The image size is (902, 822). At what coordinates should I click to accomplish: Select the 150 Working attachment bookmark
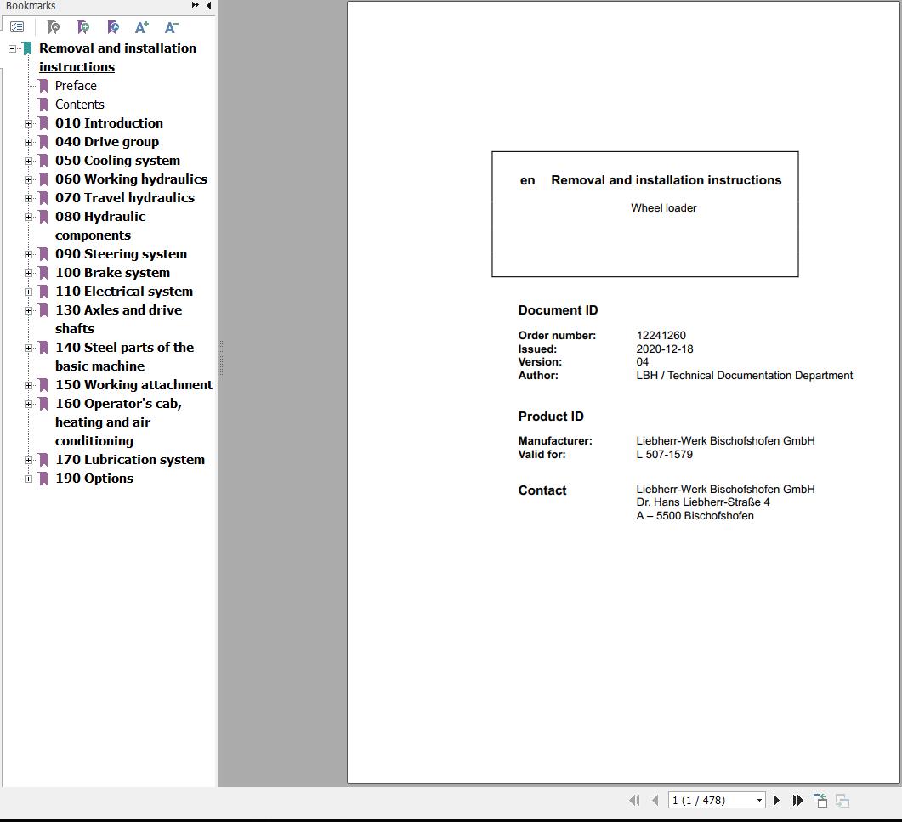(133, 385)
